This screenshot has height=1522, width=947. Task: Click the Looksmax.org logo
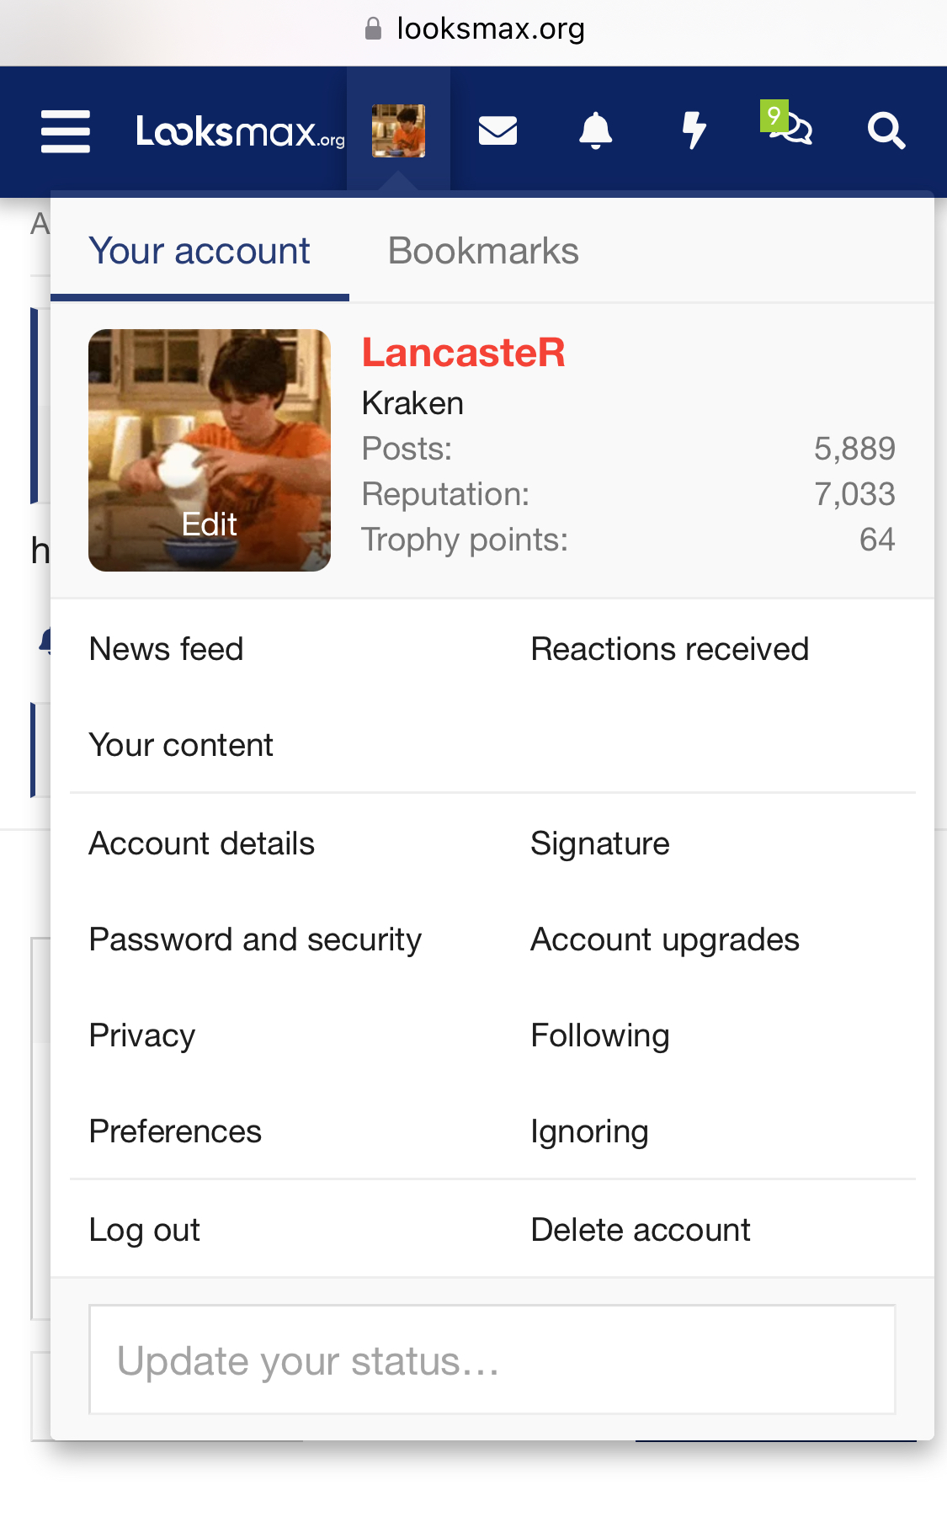pos(241,131)
